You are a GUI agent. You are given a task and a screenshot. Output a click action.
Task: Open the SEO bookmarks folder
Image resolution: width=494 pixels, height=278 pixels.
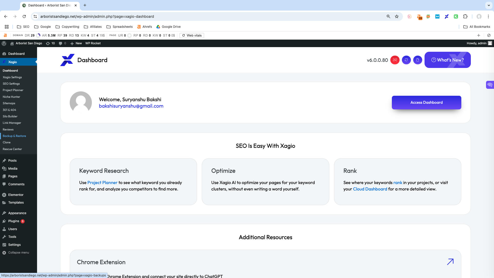[x=23, y=27]
